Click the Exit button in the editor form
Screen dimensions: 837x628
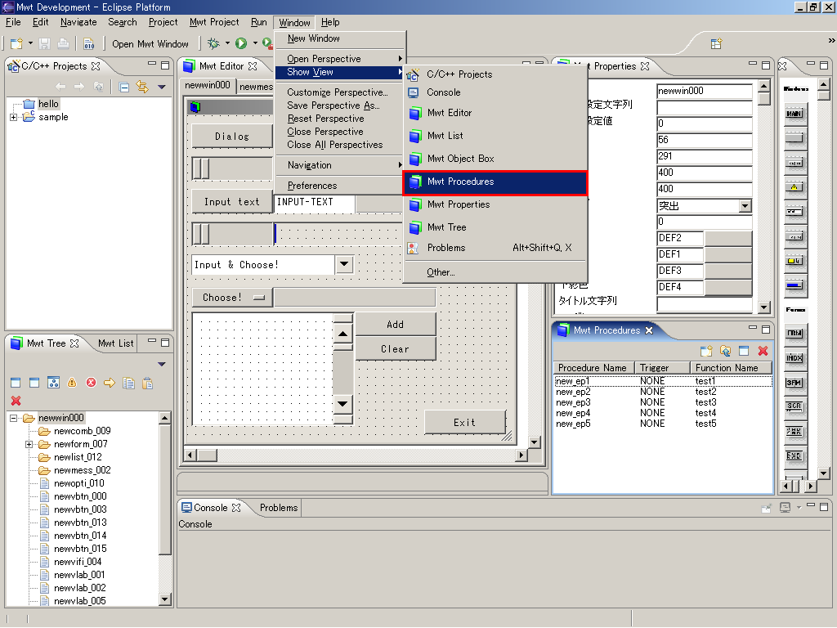pyautogui.click(x=464, y=423)
